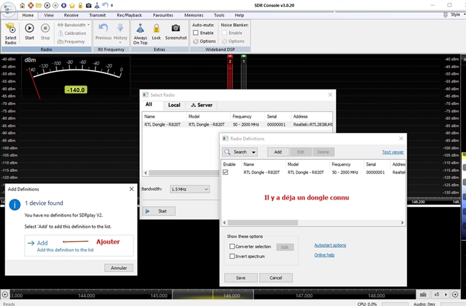Screen dimensions: 466x306
Task: Switch to the Transmit tab
Action: pyautogui.click(x=97, y=15)
